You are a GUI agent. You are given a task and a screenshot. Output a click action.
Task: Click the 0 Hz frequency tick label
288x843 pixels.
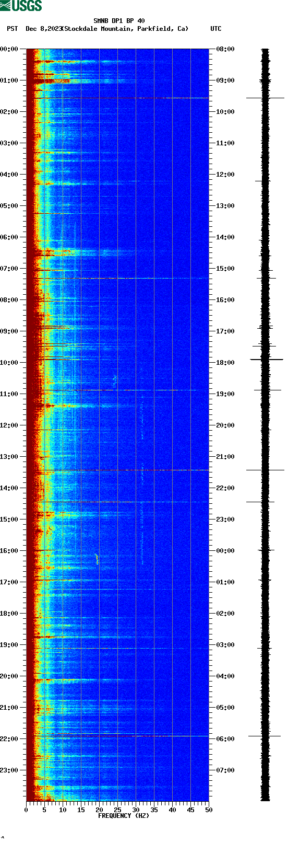tap(26, 810)
